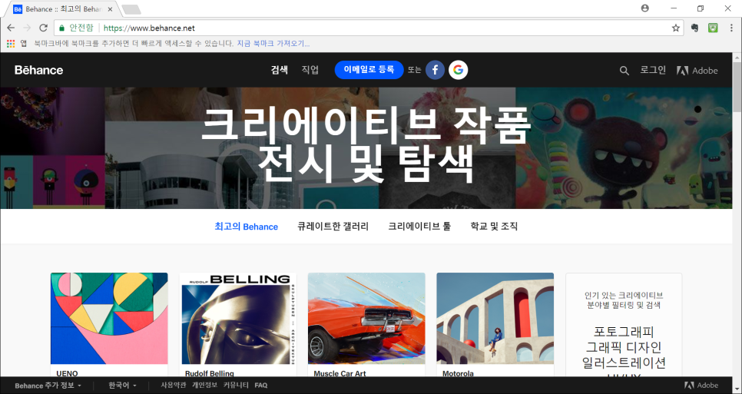Open Chrome's three-dot menu
Viewport: 742px width, 394px height.
731,28
